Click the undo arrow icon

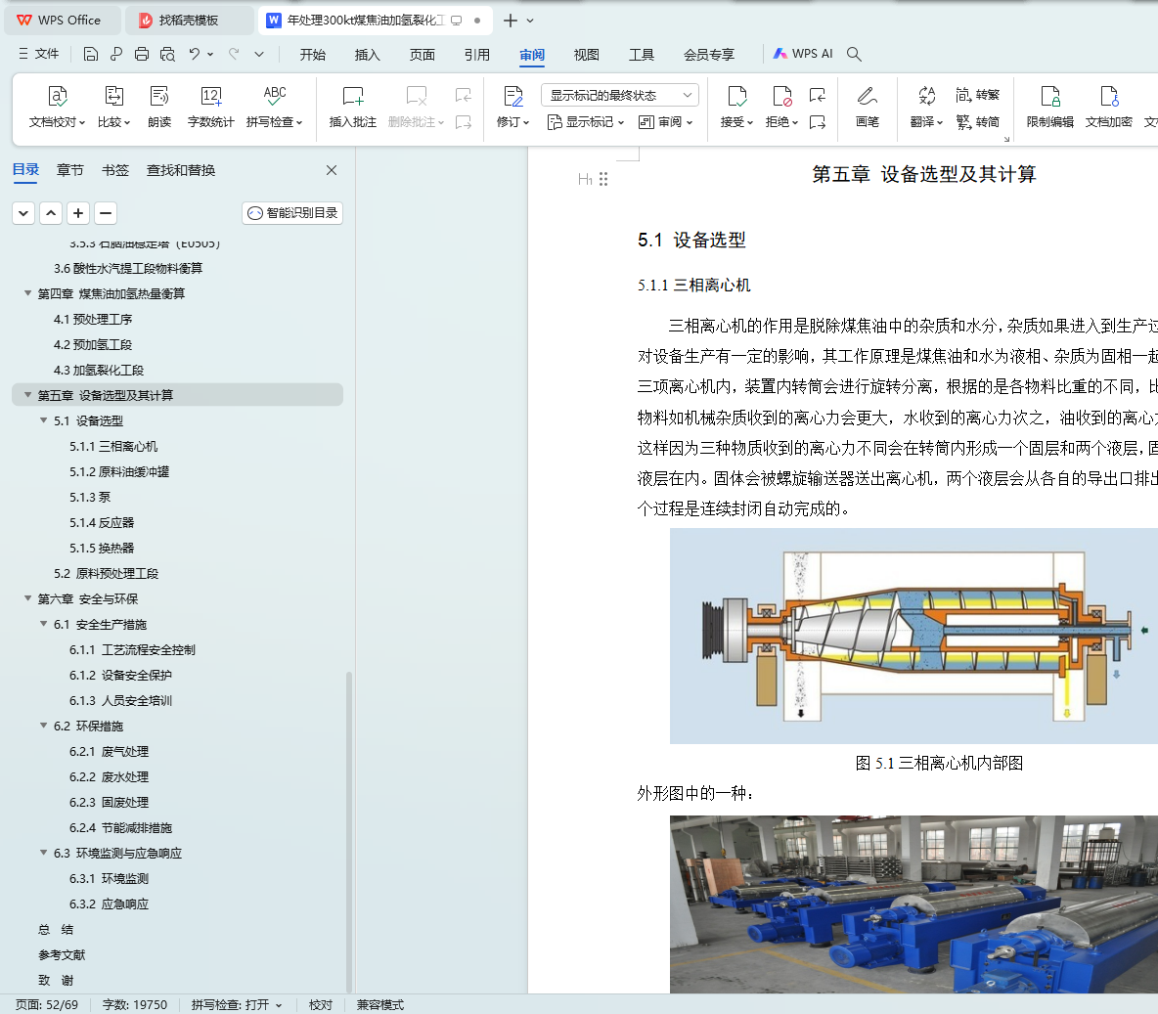tap(195, 54)
